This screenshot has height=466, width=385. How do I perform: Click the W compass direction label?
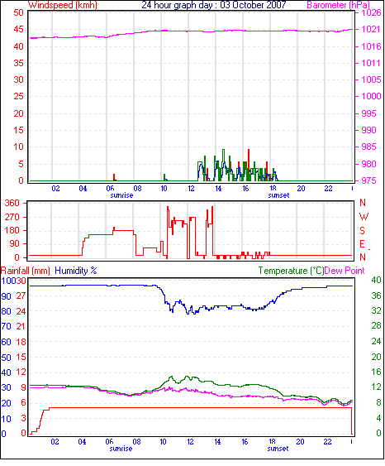tap(364, 217)
